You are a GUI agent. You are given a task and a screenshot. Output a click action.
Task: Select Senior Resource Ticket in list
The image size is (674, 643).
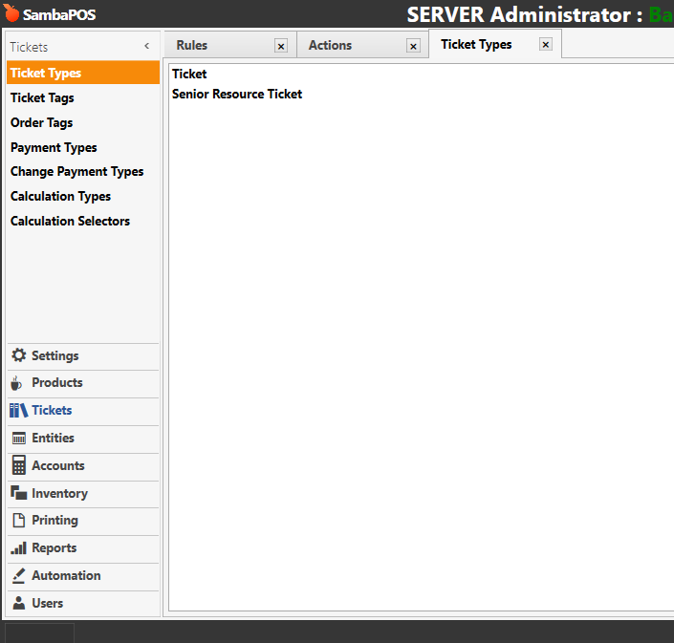coord(237,94)
